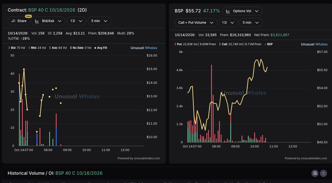Click the Vol: 158 value
Image resolution: width=332 pixels, height=183 pixels.
[37, 33]
